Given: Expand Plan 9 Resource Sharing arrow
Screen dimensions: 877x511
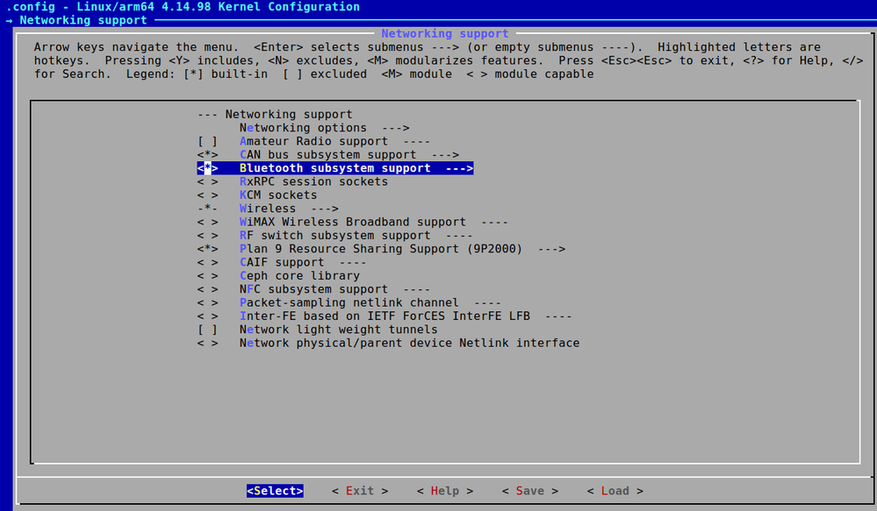Looking at the screenshot, I should (x=551, y=249).
